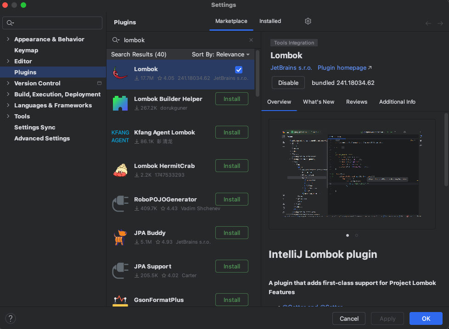This screenshot has width=449, height=329.
Task: Switch to the Marketplace tab
Action: coord(231,21)
